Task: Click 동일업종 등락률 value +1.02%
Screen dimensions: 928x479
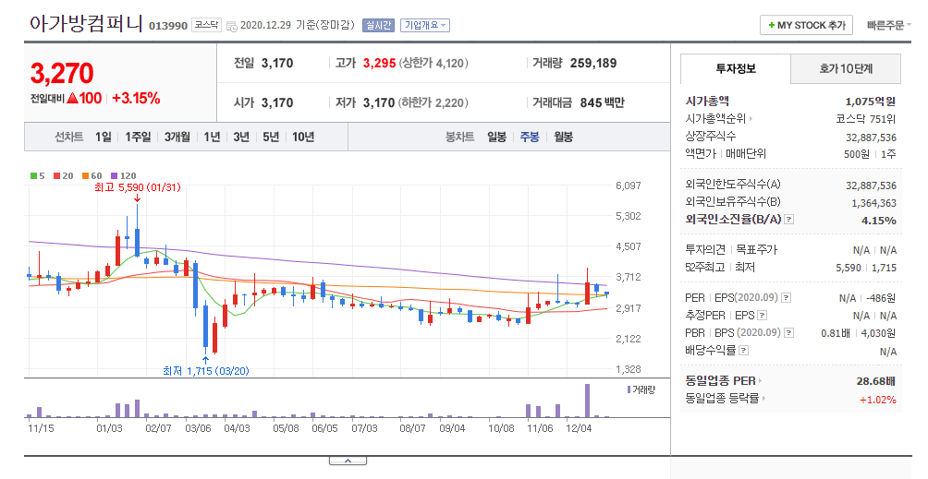Action: (878, 400)
